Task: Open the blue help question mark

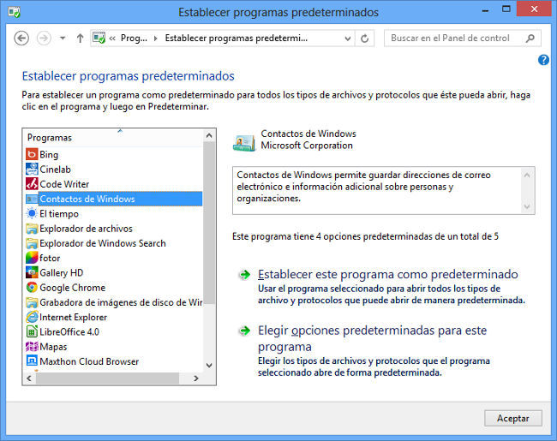Action: click(543, 60)
